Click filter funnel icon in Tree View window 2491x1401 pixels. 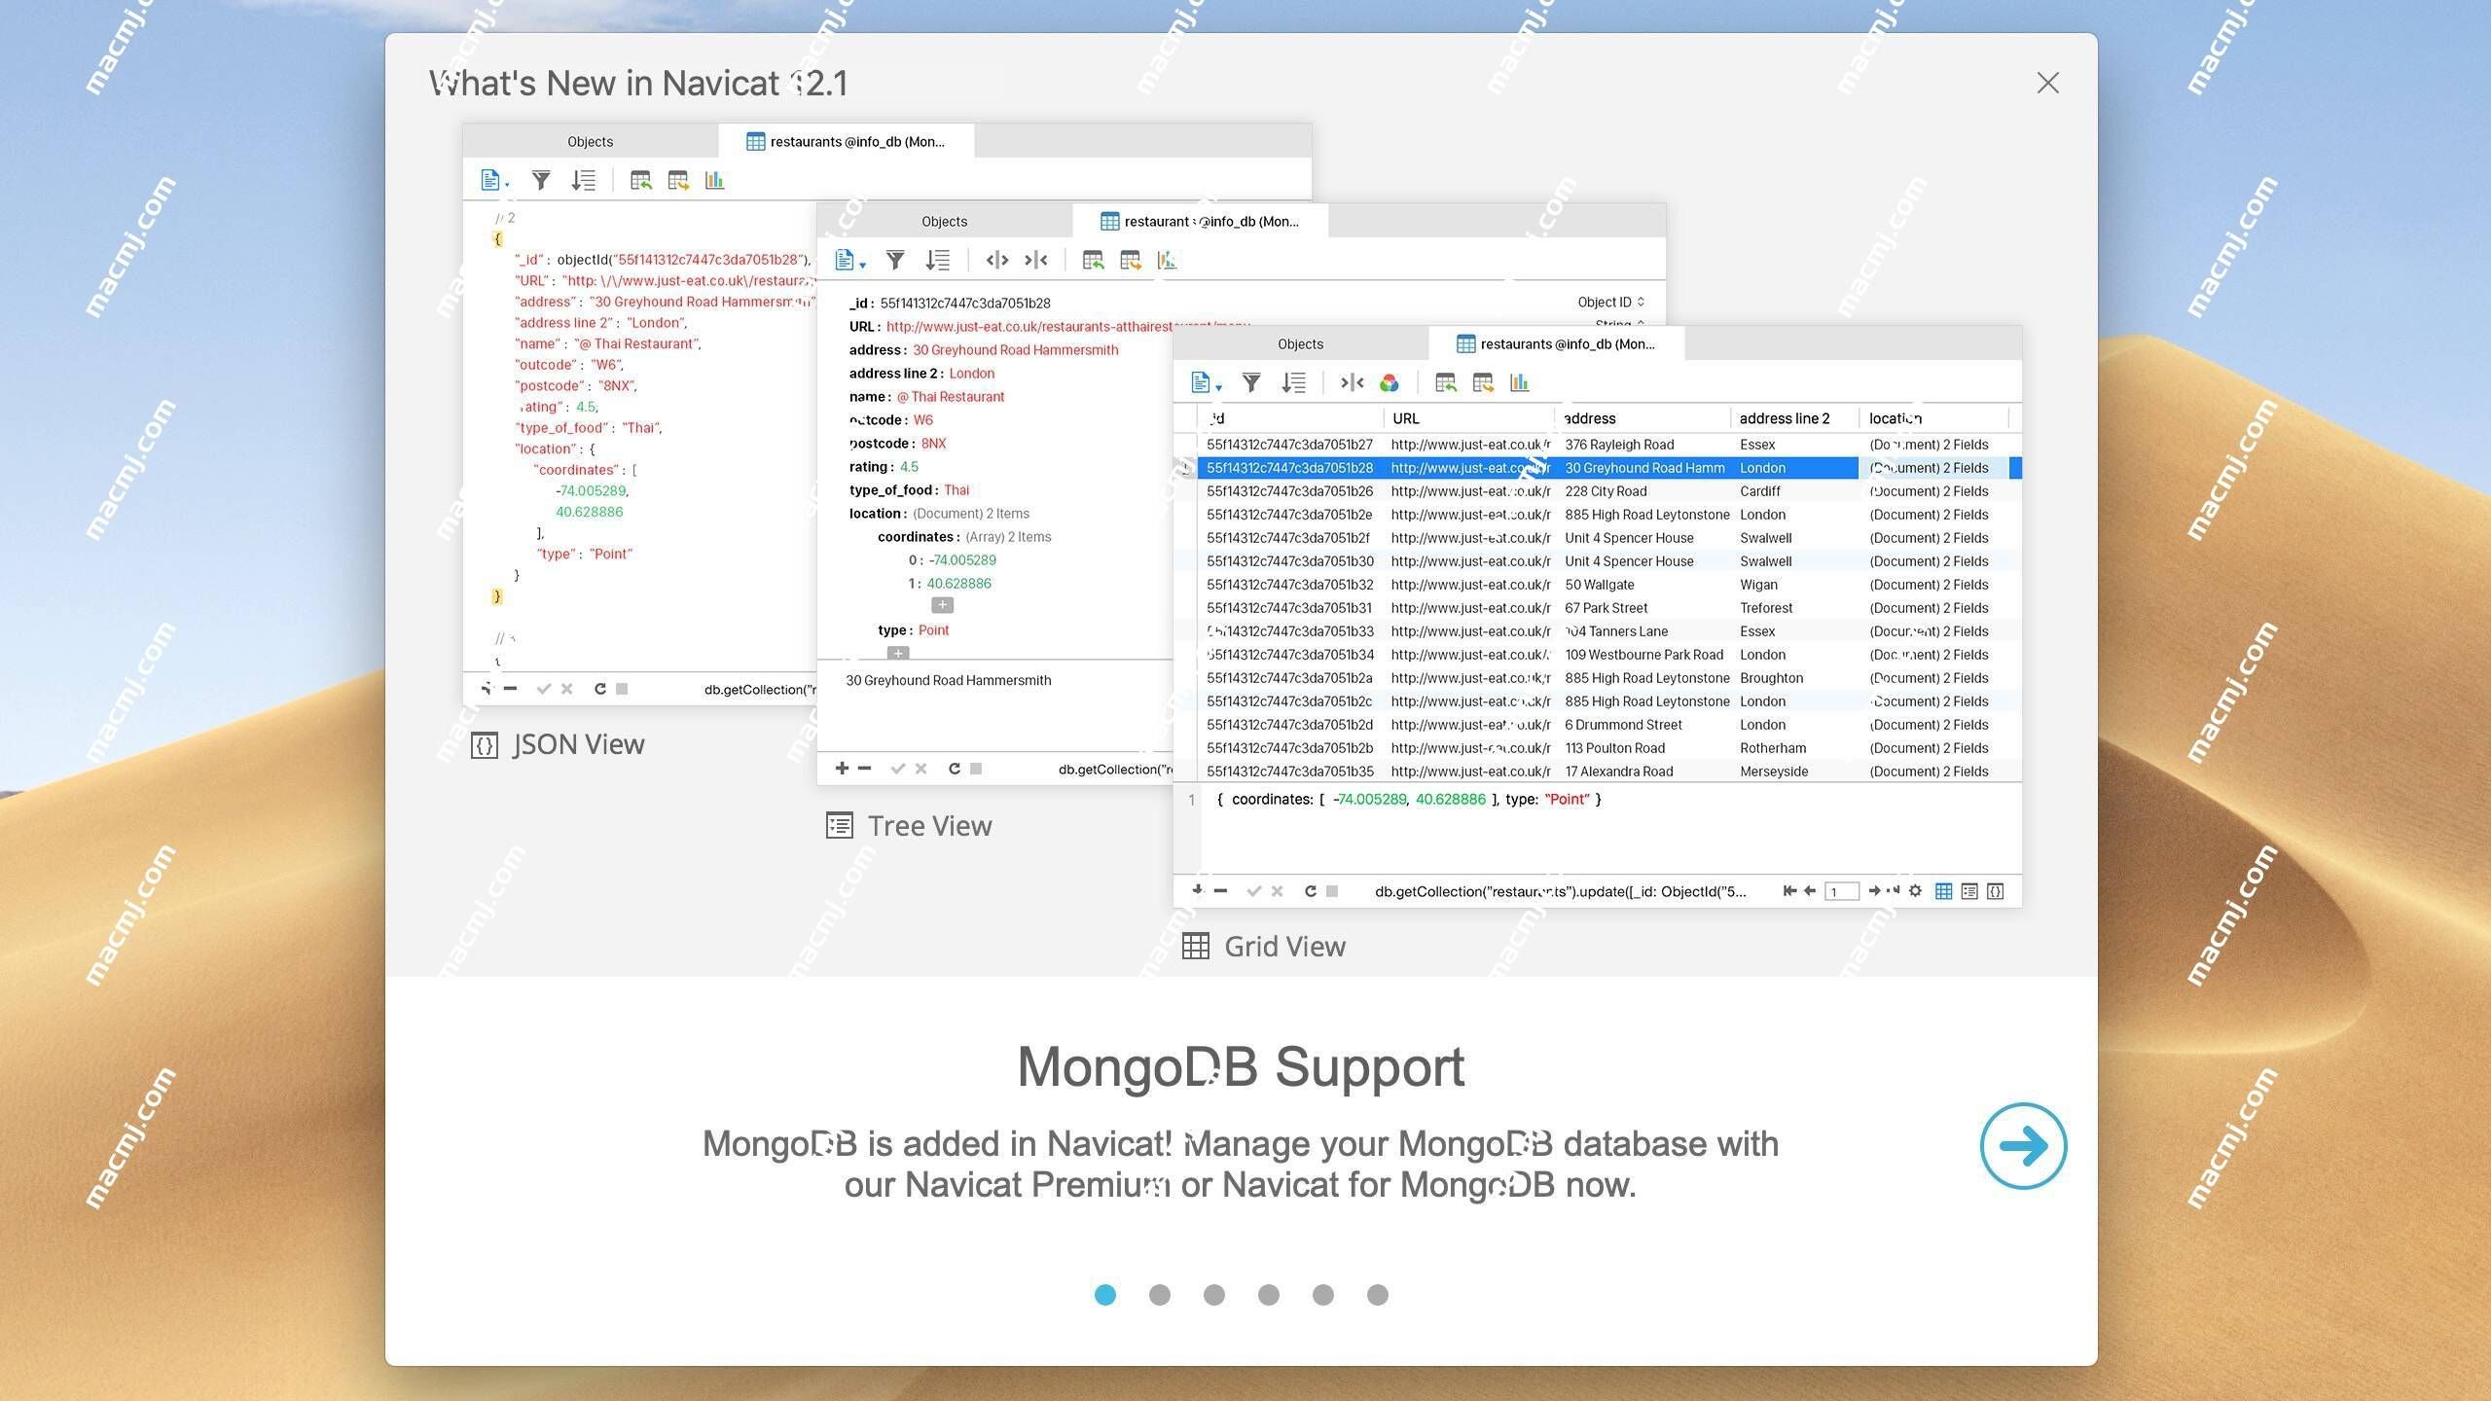point(895,260)
